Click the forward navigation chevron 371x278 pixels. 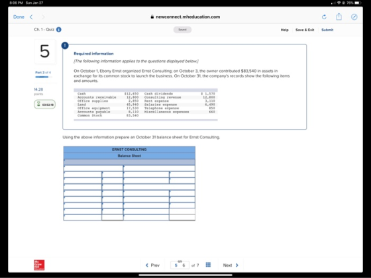(43, 17)
